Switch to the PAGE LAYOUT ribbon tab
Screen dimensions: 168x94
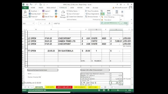pyautogui.click(x=51, y=8)
